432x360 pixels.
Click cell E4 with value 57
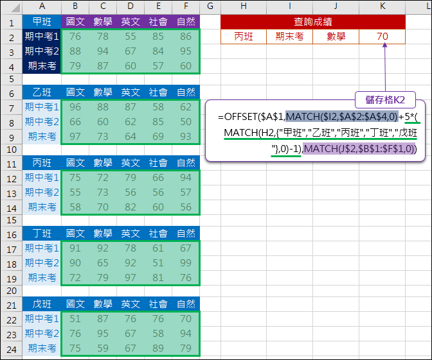(158, 66)
